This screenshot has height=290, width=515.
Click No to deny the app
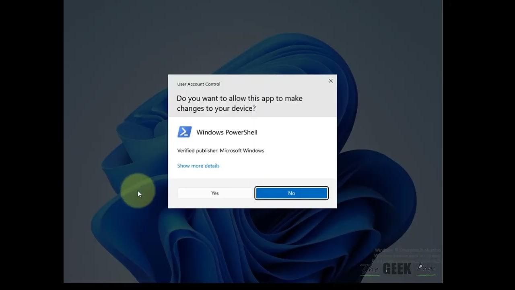[292, 193]
